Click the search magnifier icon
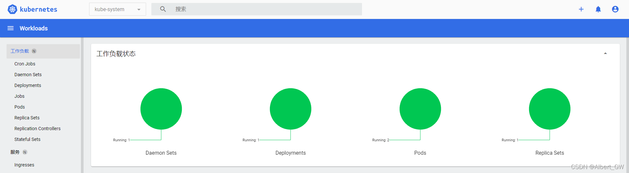Image resolution: width=629 pixels, height=173 pixels. 163,9
